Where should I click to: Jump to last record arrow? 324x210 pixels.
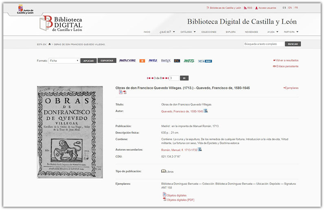coord(167,78)
